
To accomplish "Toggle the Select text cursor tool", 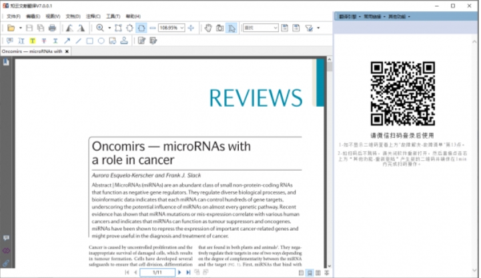I will pos(231,28).
